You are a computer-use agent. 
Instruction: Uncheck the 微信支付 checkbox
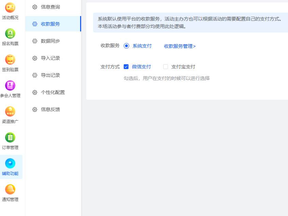tap(126, 67)
